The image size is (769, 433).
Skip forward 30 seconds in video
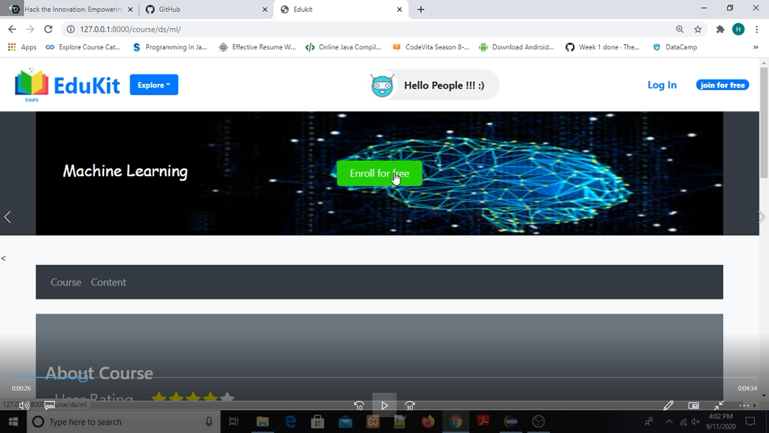pos(409,406)
